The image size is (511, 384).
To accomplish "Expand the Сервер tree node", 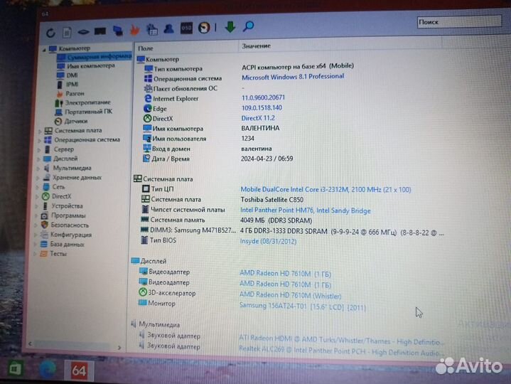I will point(39,150).
